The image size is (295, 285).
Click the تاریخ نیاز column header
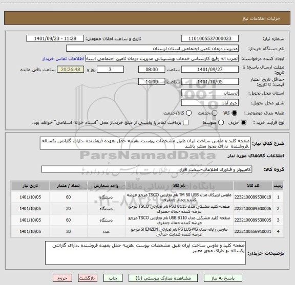30,186
